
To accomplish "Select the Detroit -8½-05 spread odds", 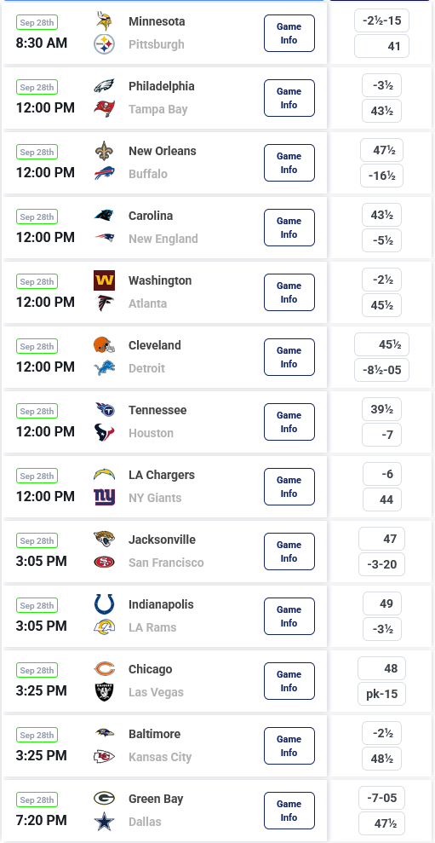I will pyautogui.click(x=382, y=370).
